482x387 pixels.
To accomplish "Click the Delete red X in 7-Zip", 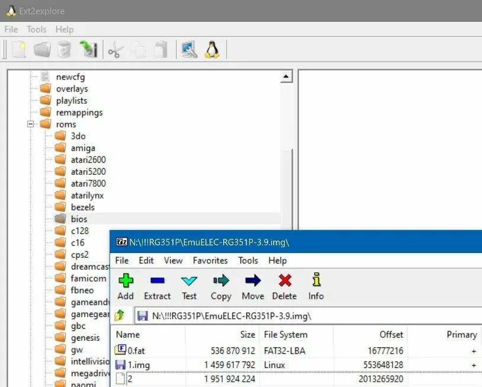I will [x=285, y=280].
